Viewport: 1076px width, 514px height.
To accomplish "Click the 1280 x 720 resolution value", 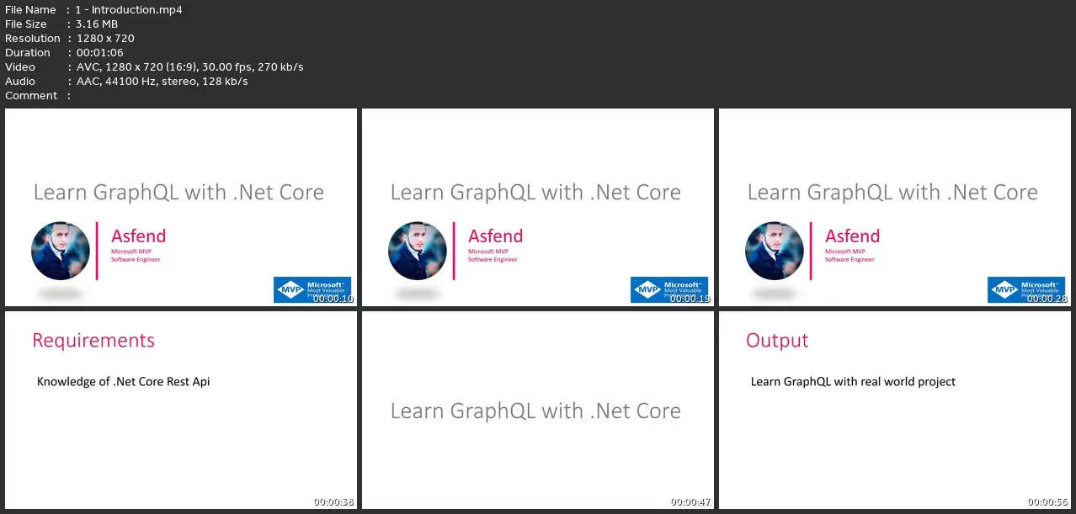I will 104,39.
